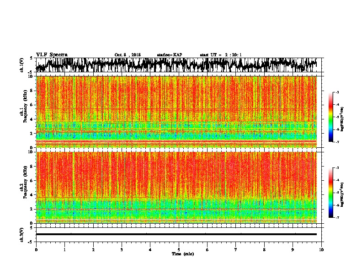Click the "-5" label on ch.1 color scale
Viewport: 362px width, 280px height.
[337, 117]
